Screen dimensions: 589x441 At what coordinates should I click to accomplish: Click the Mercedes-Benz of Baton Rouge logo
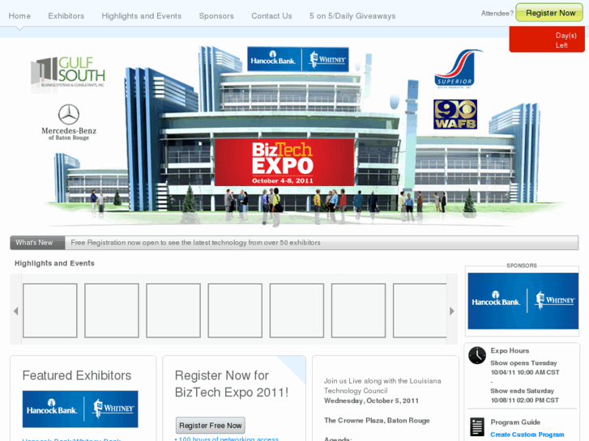pyautogui.click(x=69, y=122)
